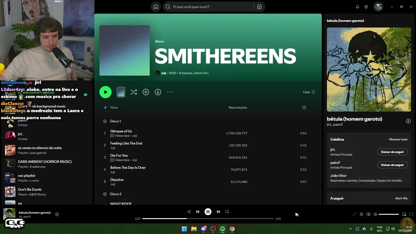The width and height of the screenshot is (416, 234).
Task: Add SMITHEREENS album to library
Action: click(146, 92)
